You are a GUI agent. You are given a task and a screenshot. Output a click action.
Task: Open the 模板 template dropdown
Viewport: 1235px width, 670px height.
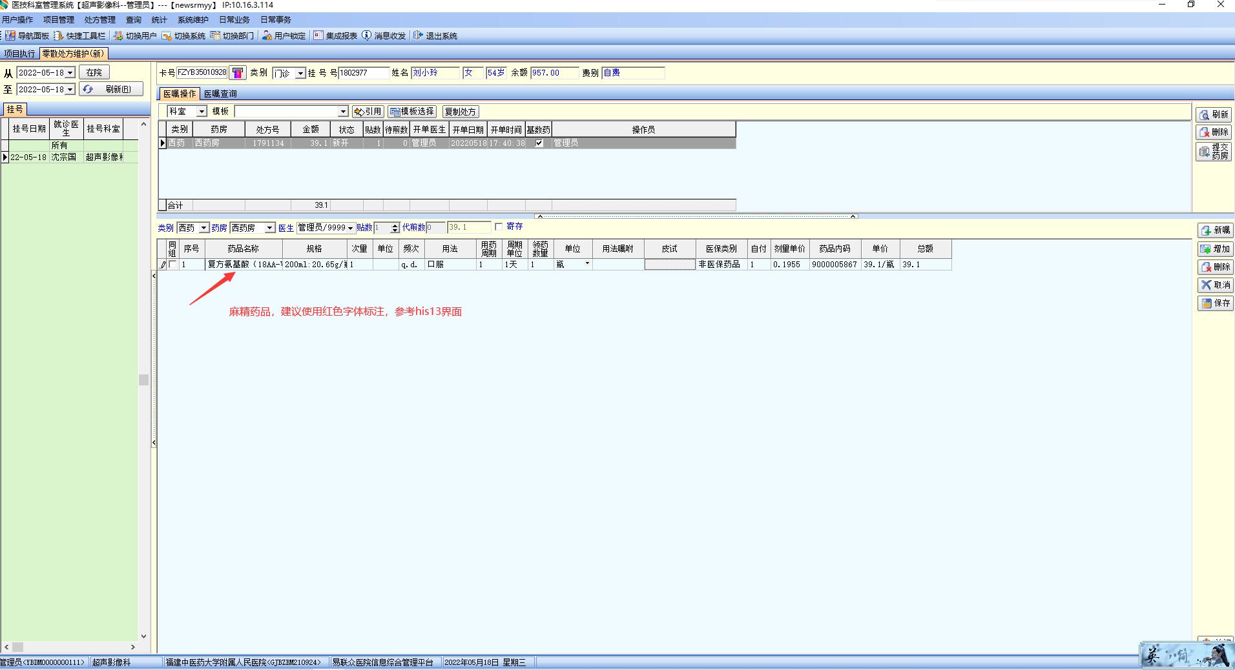point(343,112)
